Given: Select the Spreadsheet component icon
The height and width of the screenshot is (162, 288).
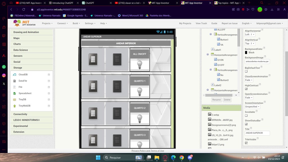Looking at the screenshot, I should point(14,93).
